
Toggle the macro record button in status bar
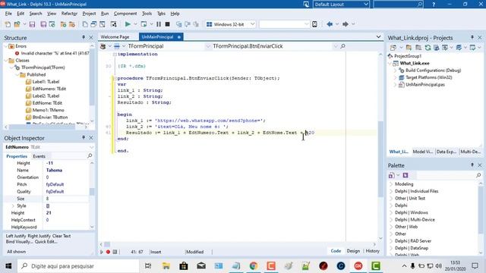pyautogui.click(x=108, y=252)
